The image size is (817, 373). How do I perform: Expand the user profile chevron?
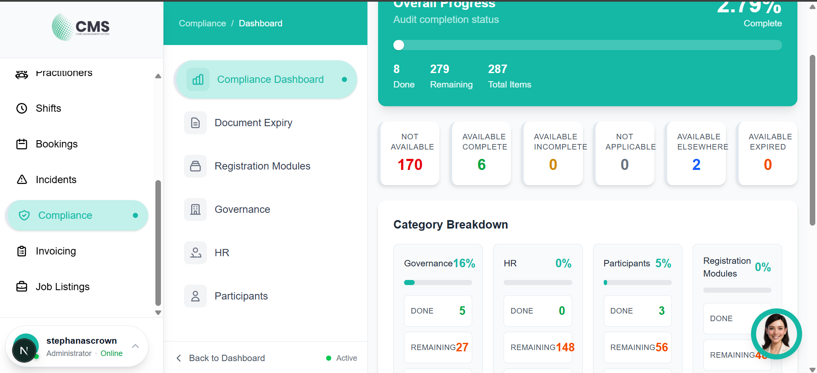coord(135,346)
